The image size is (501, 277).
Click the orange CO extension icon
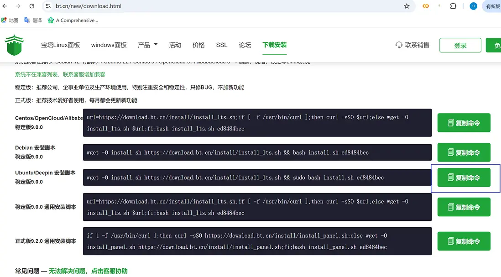point(426,6)
